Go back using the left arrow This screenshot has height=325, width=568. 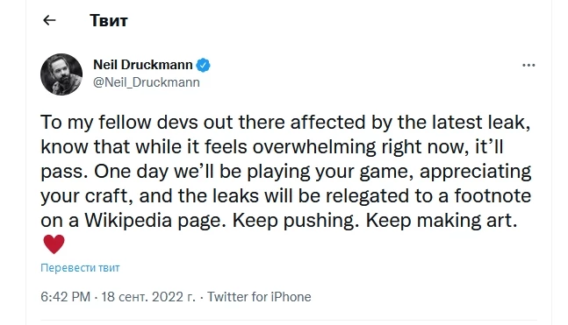pyautogui.click(x=49, y=20)
